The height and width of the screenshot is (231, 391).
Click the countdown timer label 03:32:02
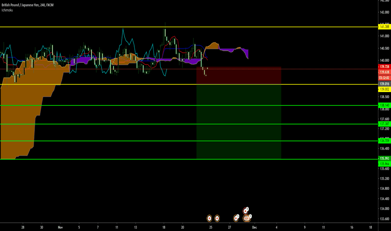coord(384,78)
